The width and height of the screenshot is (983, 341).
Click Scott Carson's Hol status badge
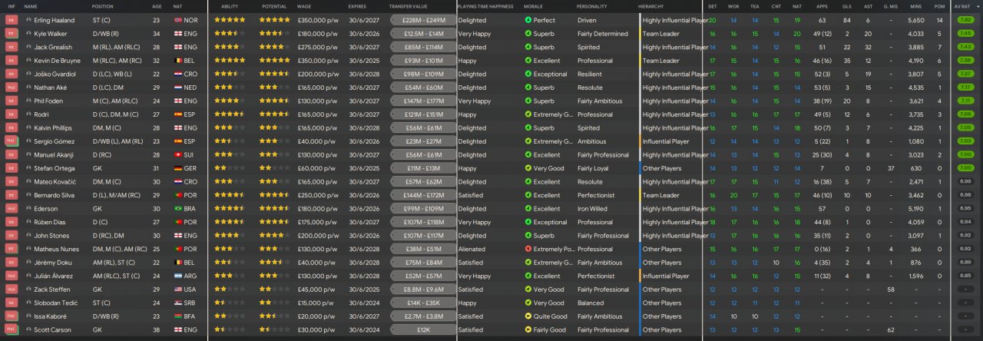click(x=11, y=329)
